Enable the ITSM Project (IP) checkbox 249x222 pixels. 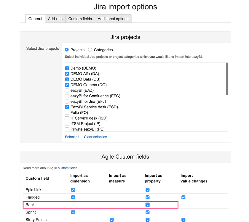[67, 124]
